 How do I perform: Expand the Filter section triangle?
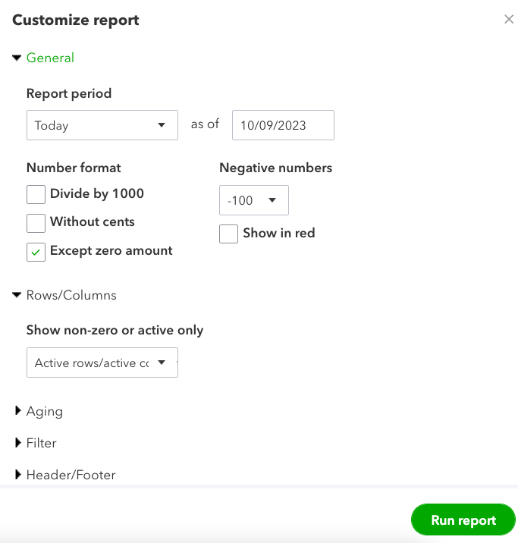point(18,443)
